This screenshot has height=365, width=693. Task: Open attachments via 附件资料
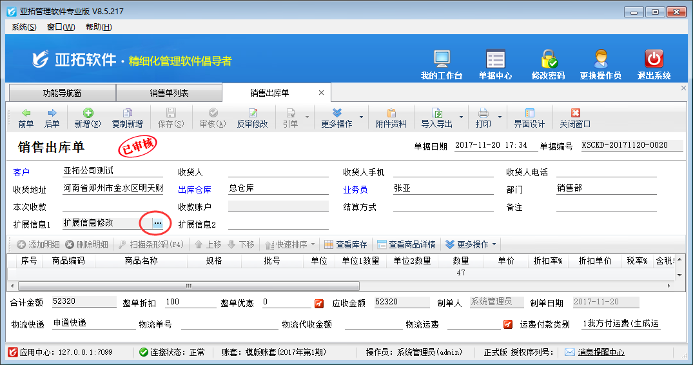(391, 118)
